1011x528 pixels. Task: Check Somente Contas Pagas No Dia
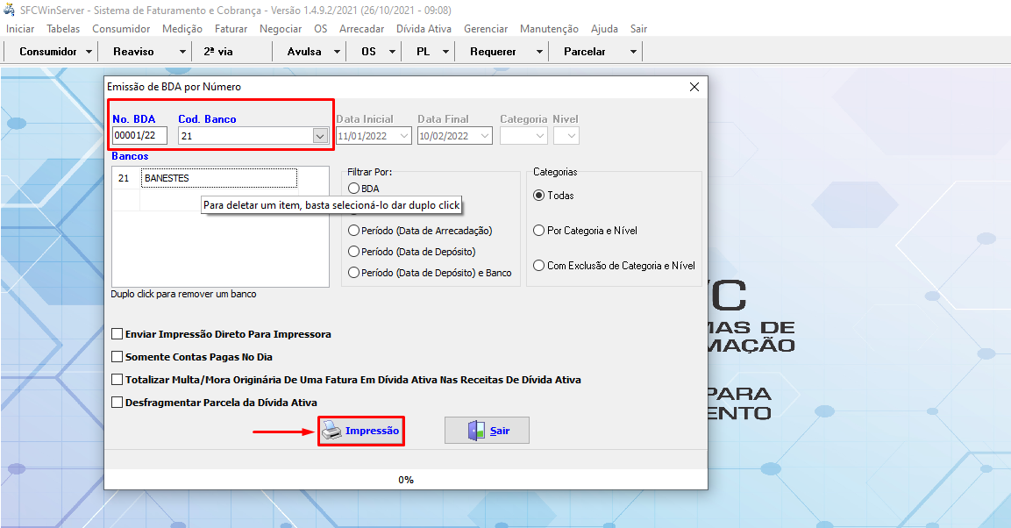click(117, 357)
